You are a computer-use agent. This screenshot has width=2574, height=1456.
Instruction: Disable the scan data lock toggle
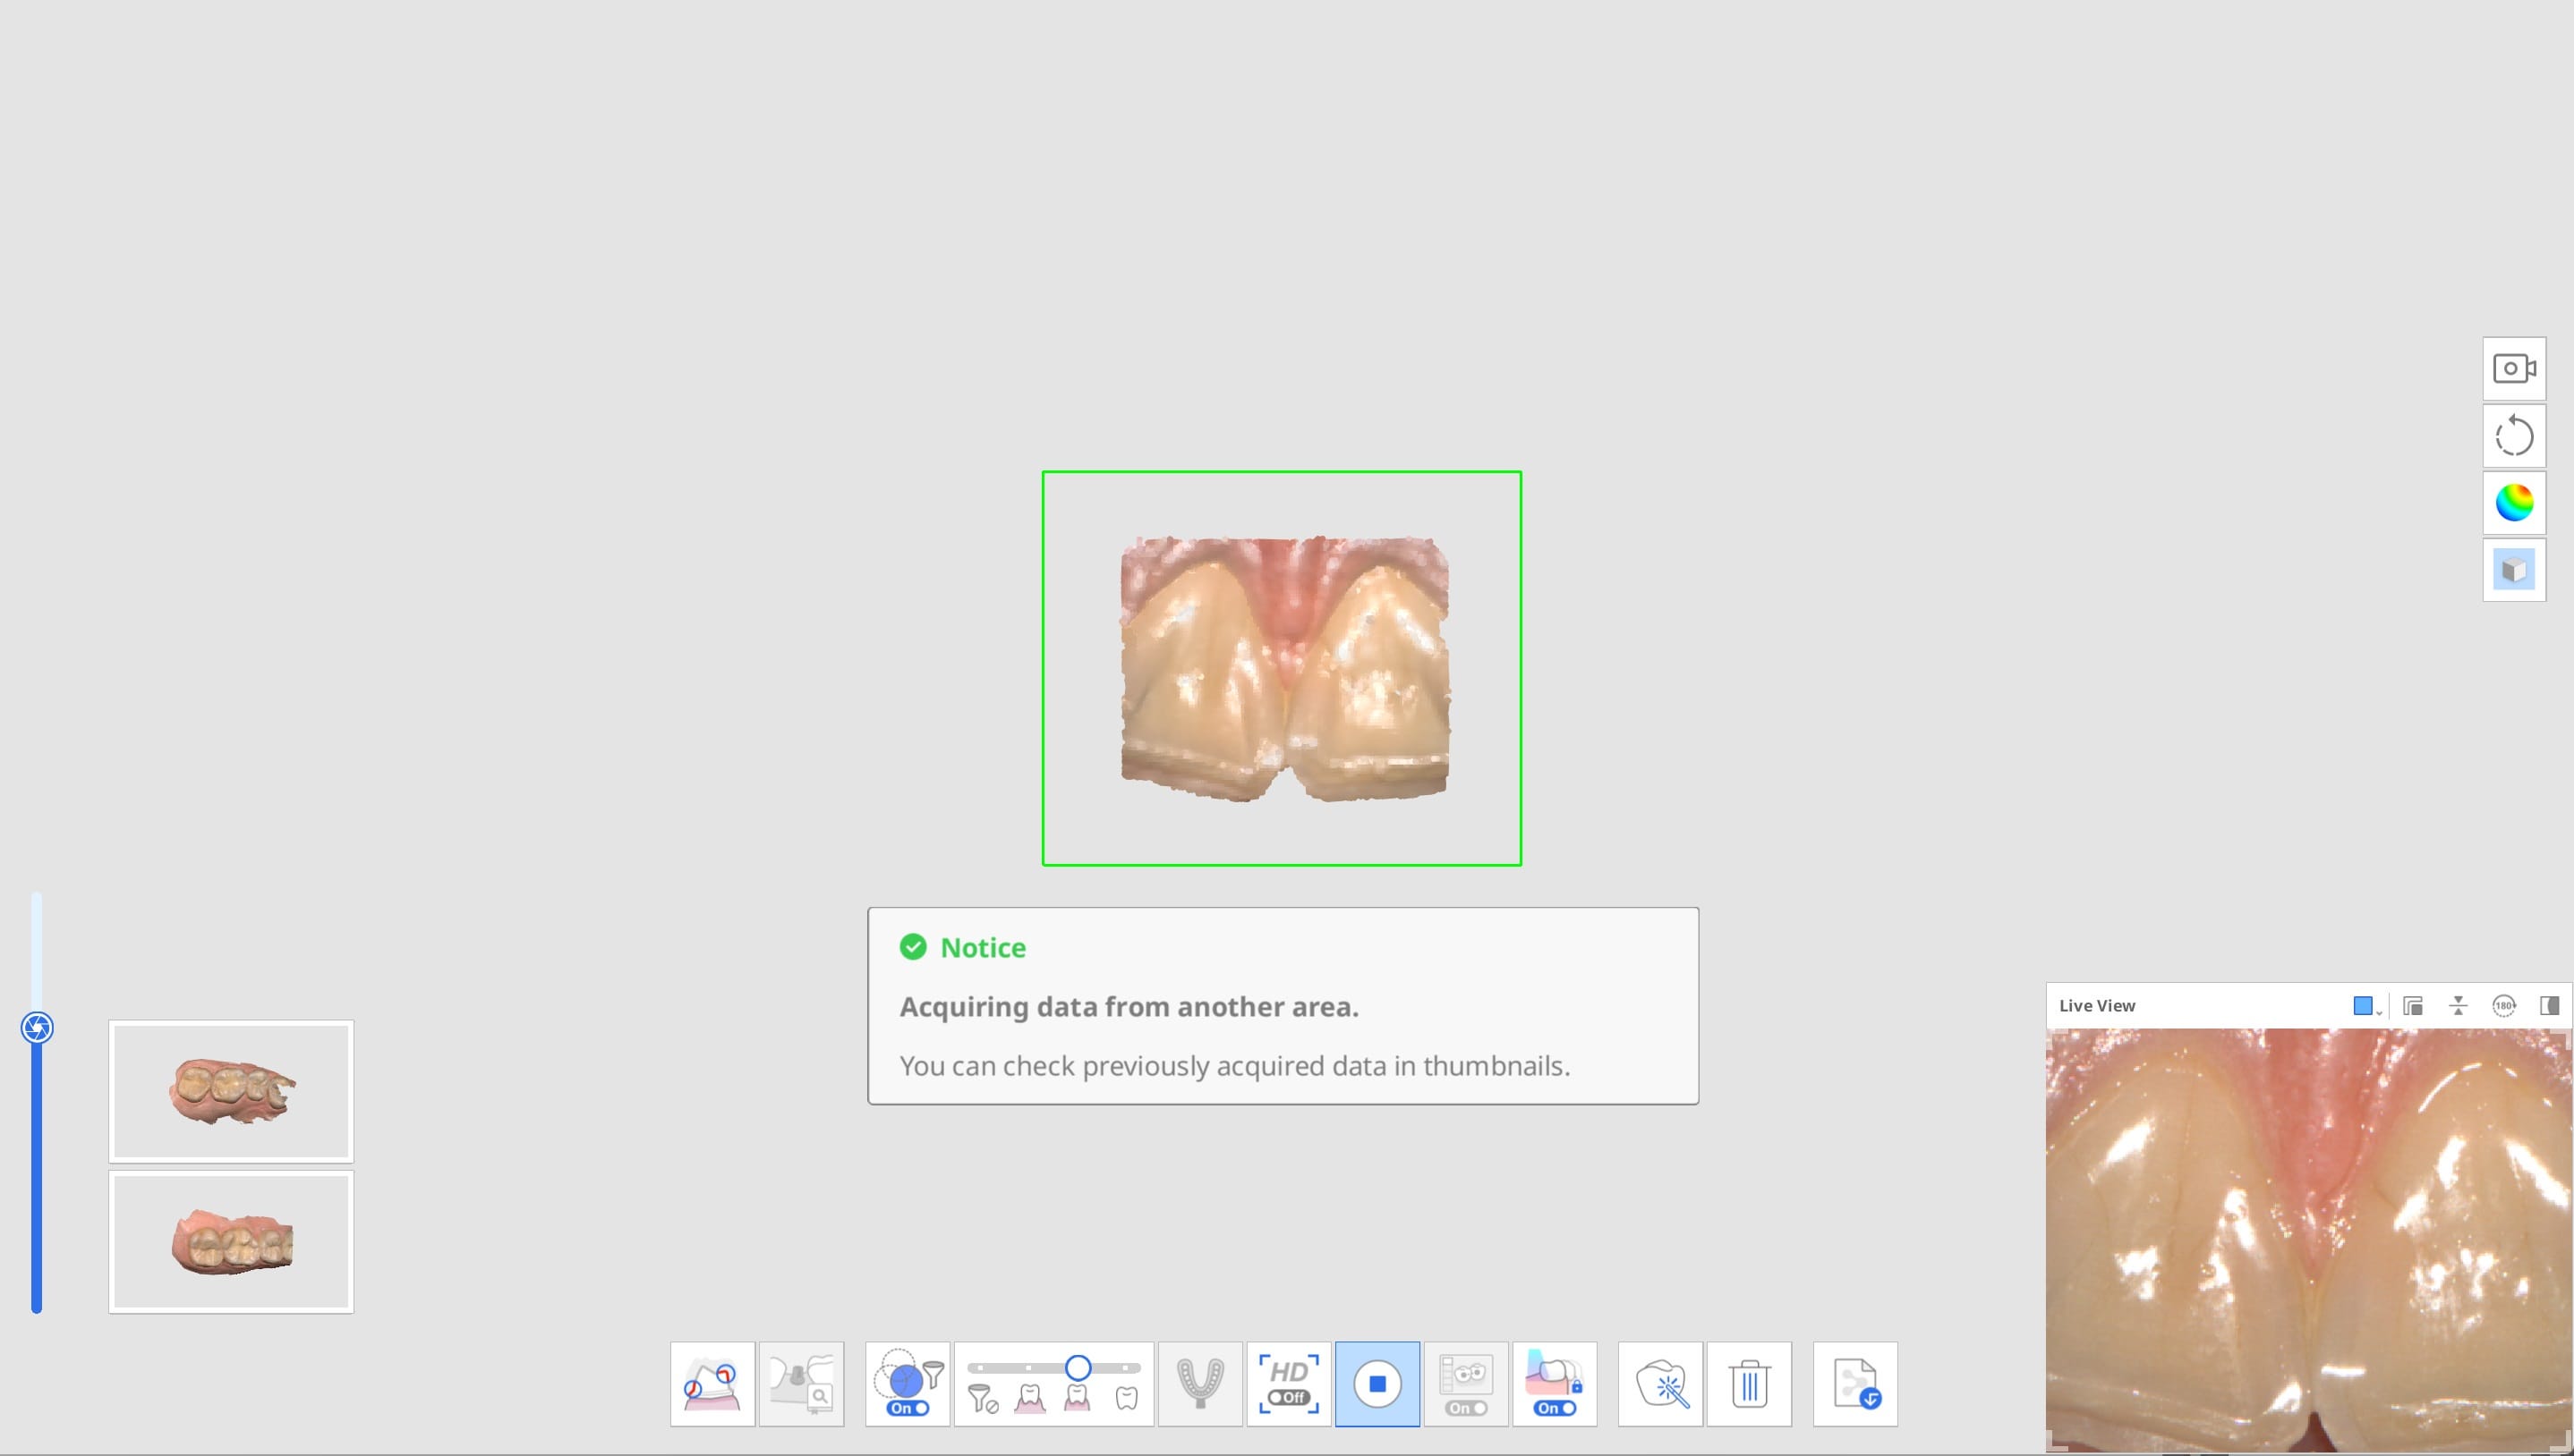1555,1407
